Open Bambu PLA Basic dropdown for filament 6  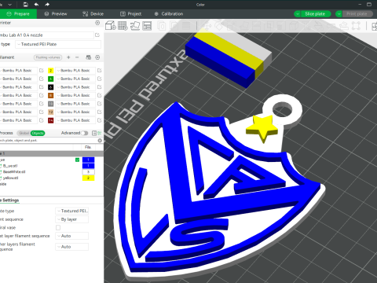[75, 87]
